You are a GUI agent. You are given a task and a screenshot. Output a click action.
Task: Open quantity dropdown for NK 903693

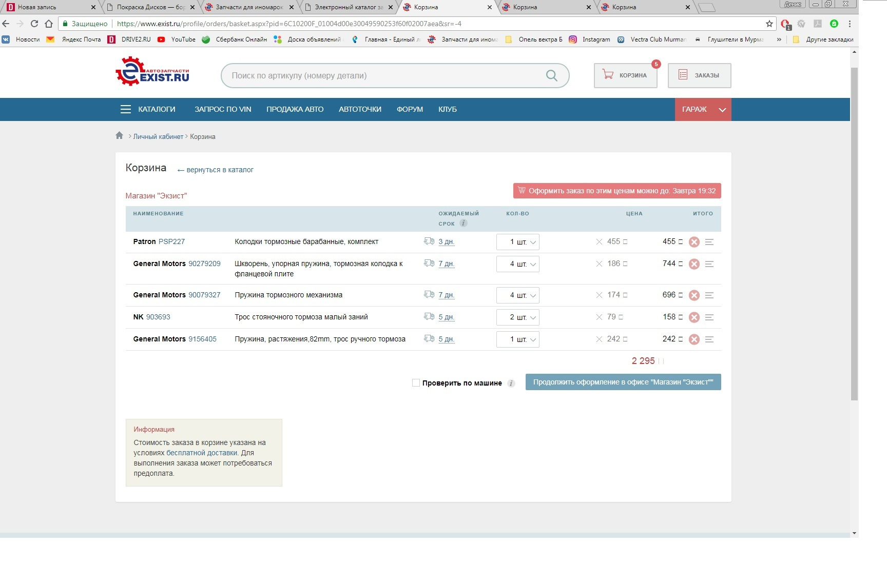pyautogui.click(x=517, y=317)
